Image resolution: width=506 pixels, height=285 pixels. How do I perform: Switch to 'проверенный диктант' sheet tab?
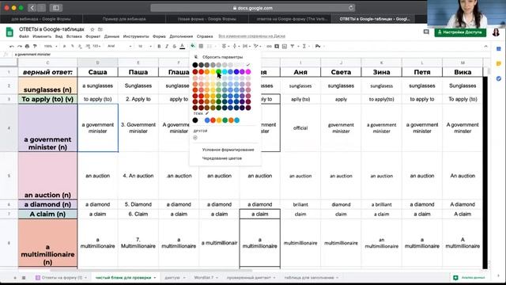251,278
